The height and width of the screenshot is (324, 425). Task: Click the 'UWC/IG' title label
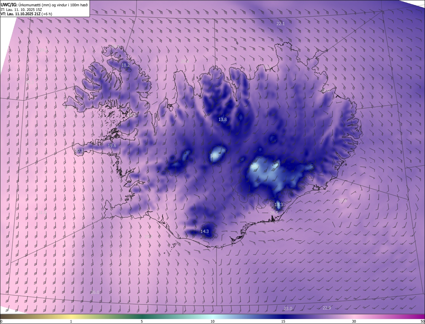tap(9, 4)
